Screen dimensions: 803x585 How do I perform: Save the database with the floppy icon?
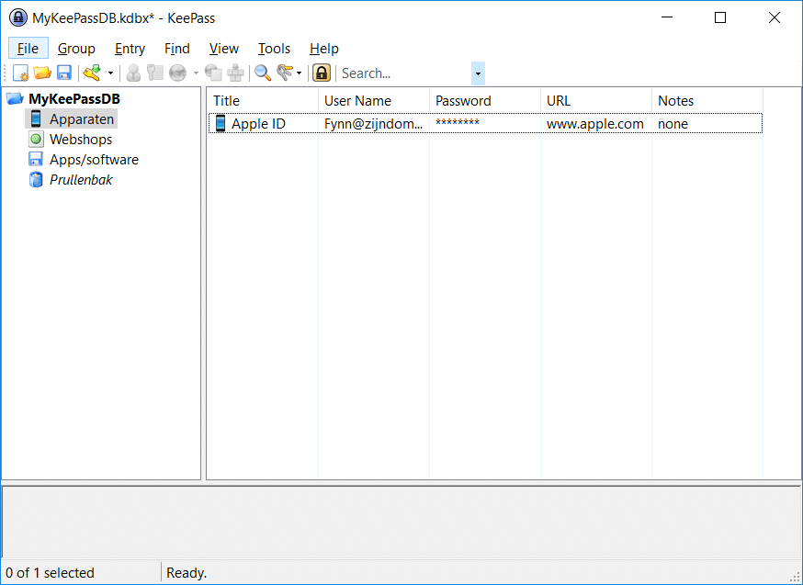[x=64, y=73]
